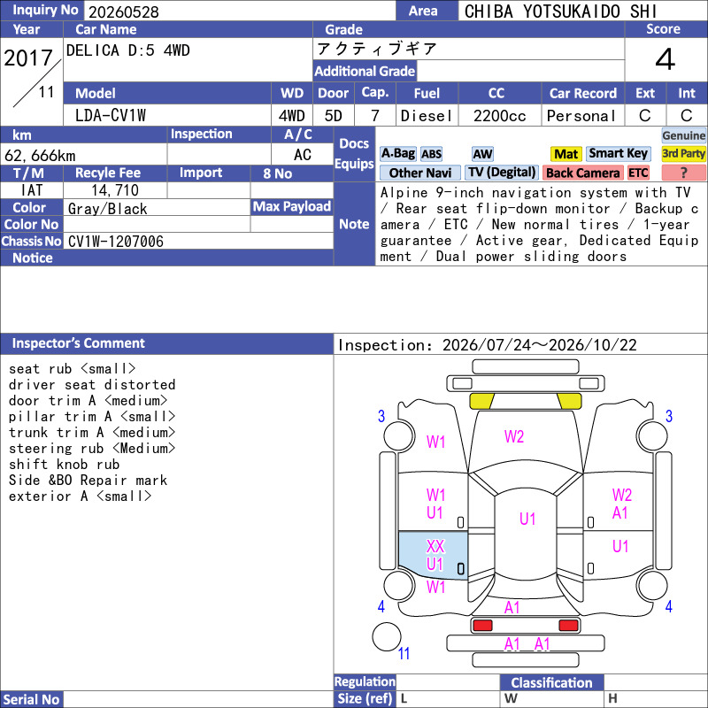Image resolution: width=708 pixels, height=708 pixels.
Task: Click the Genuine badge
Action: click(x=683, y=135)
